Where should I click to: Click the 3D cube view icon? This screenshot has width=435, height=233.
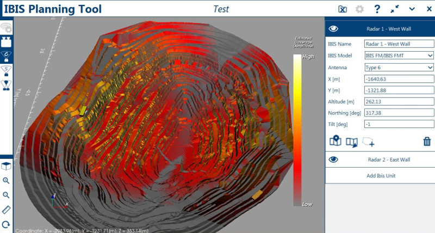click(x=6, y=166)
